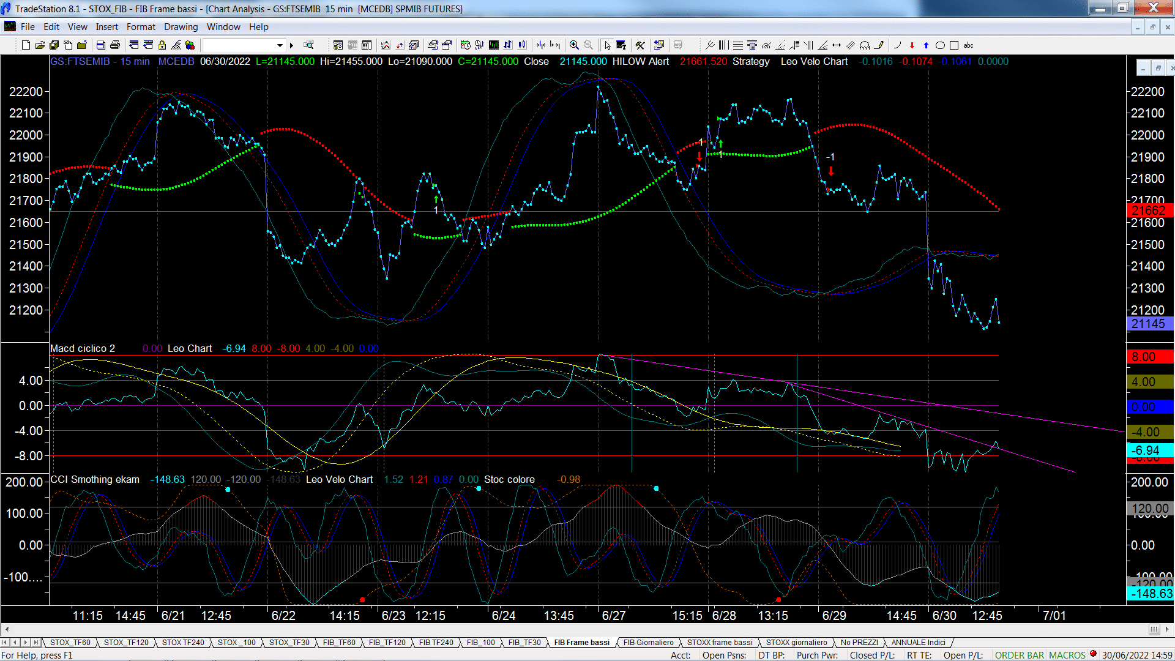Image resolution: width=1175 pixels, height=661 pixels.
Task: Click the CCI Smothing ekam indicator title
Action: point(95,479)
